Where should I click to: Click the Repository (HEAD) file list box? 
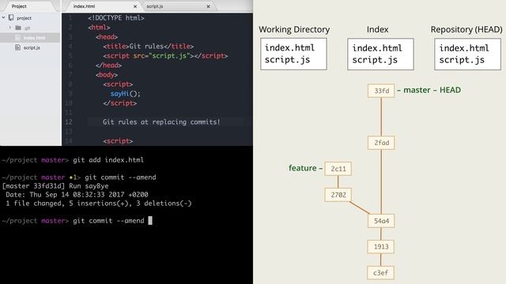tap(467, 54)
